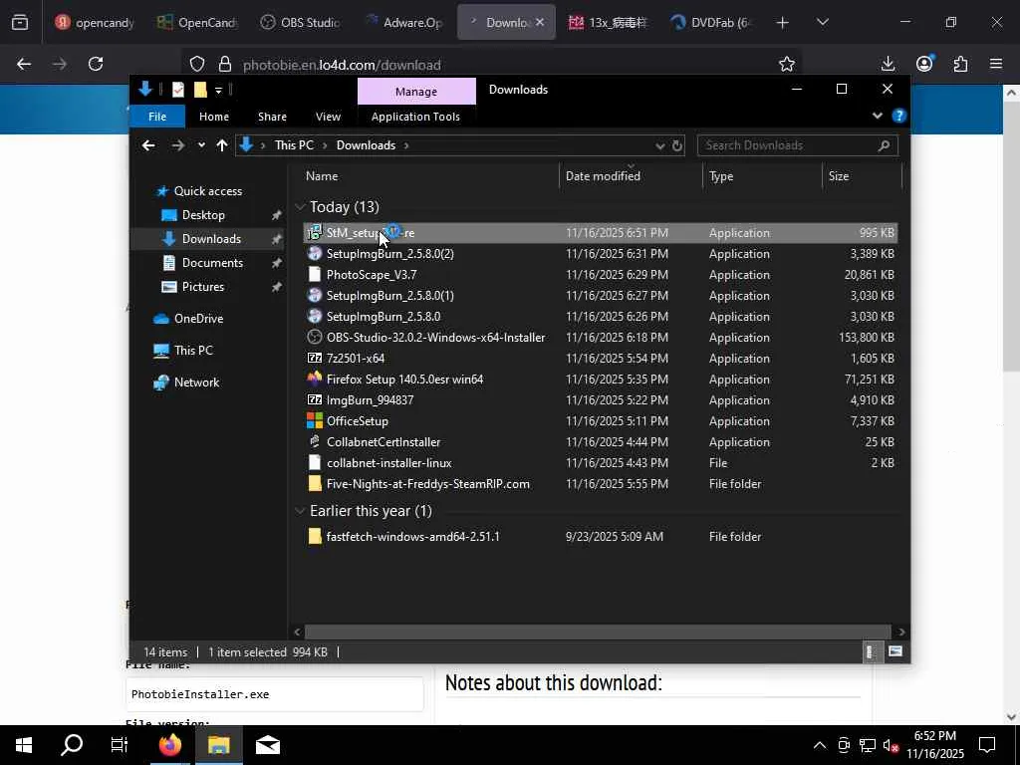This screenshot has height=765, width=1020.
Task: Go forward in Explorer navigation
Action: [177, 145]
